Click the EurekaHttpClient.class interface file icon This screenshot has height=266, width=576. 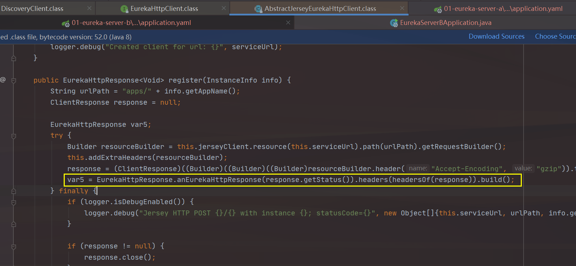124,9
